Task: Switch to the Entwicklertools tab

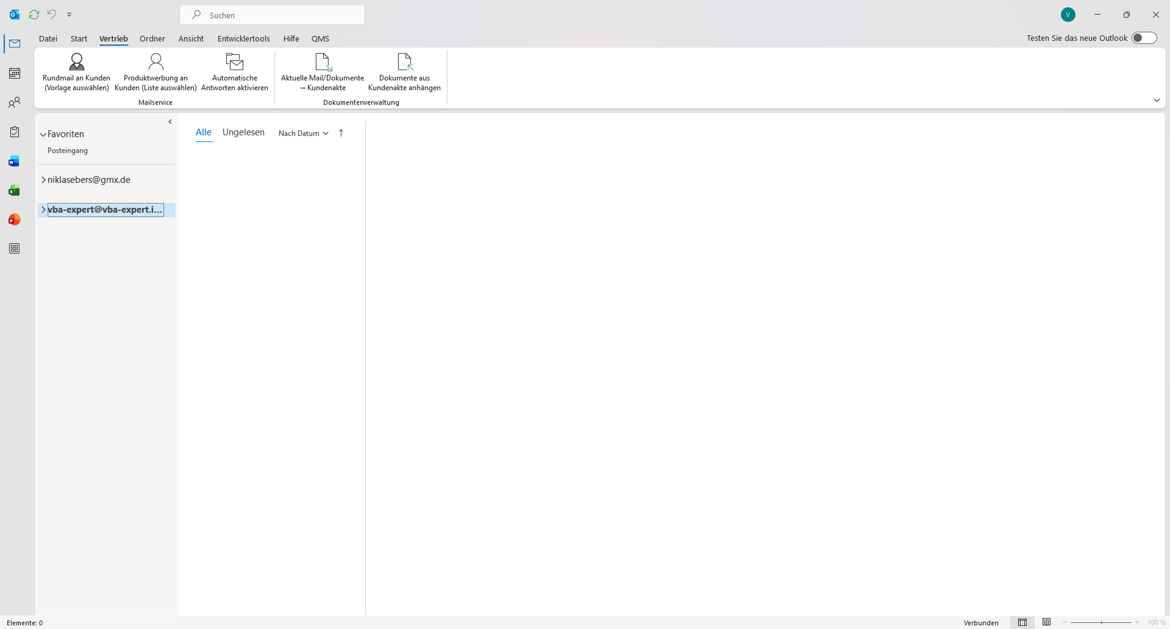Action: pyautogui.click(x=243, y=39)
